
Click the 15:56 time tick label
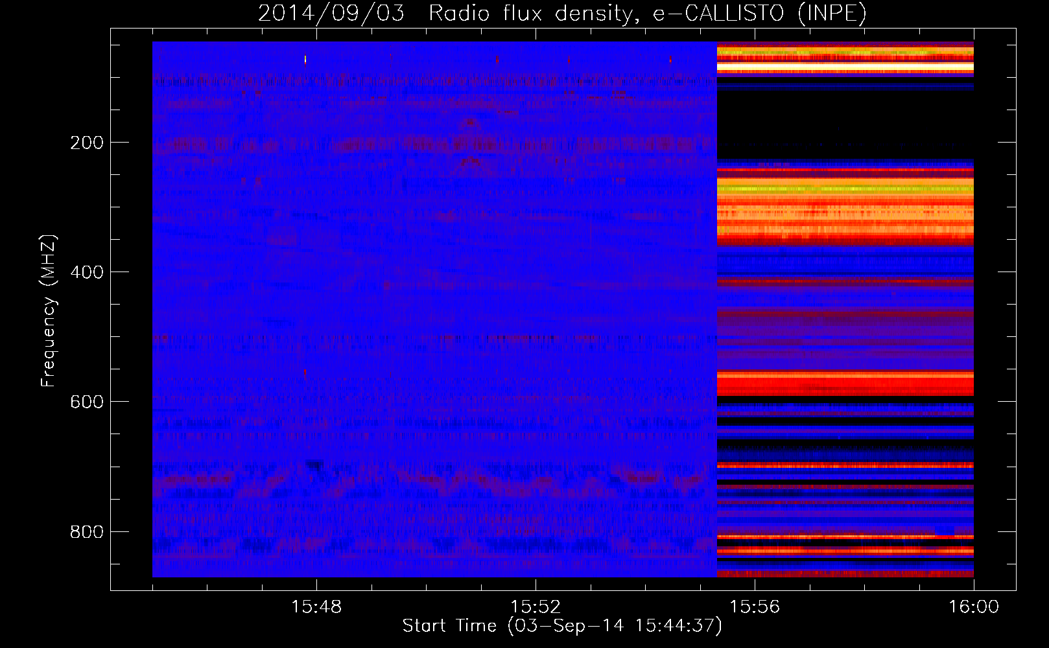pos(755,607)
